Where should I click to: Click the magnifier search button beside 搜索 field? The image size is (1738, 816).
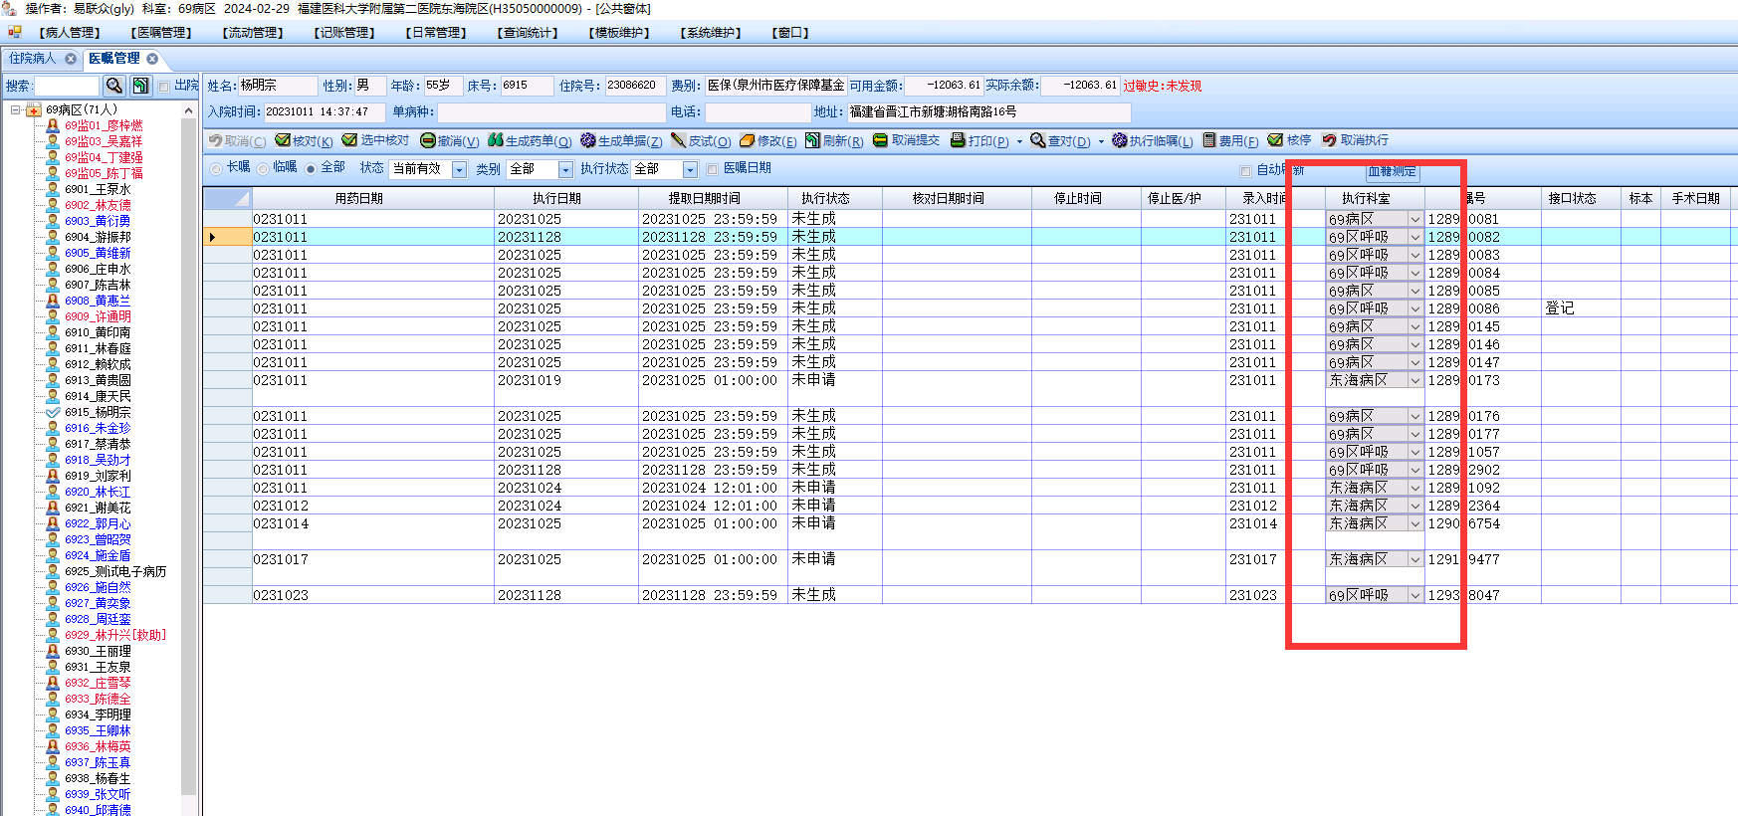pos(114,86)
